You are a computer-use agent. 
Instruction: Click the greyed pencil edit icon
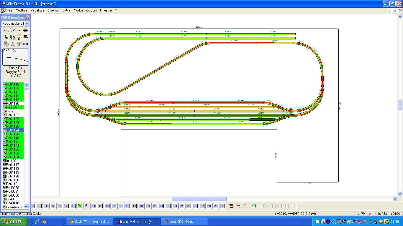click(6, 44)
